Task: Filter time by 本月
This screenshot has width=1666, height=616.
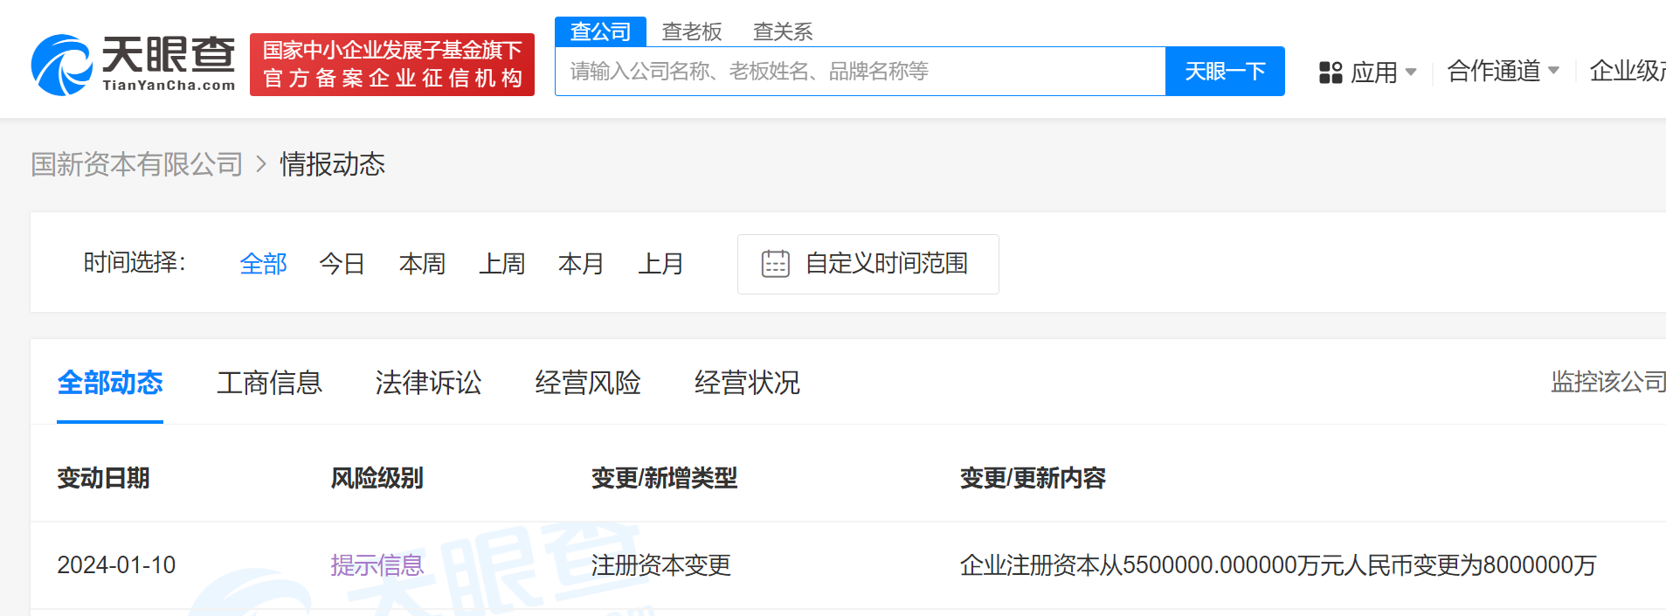Action: pos(581,263)
